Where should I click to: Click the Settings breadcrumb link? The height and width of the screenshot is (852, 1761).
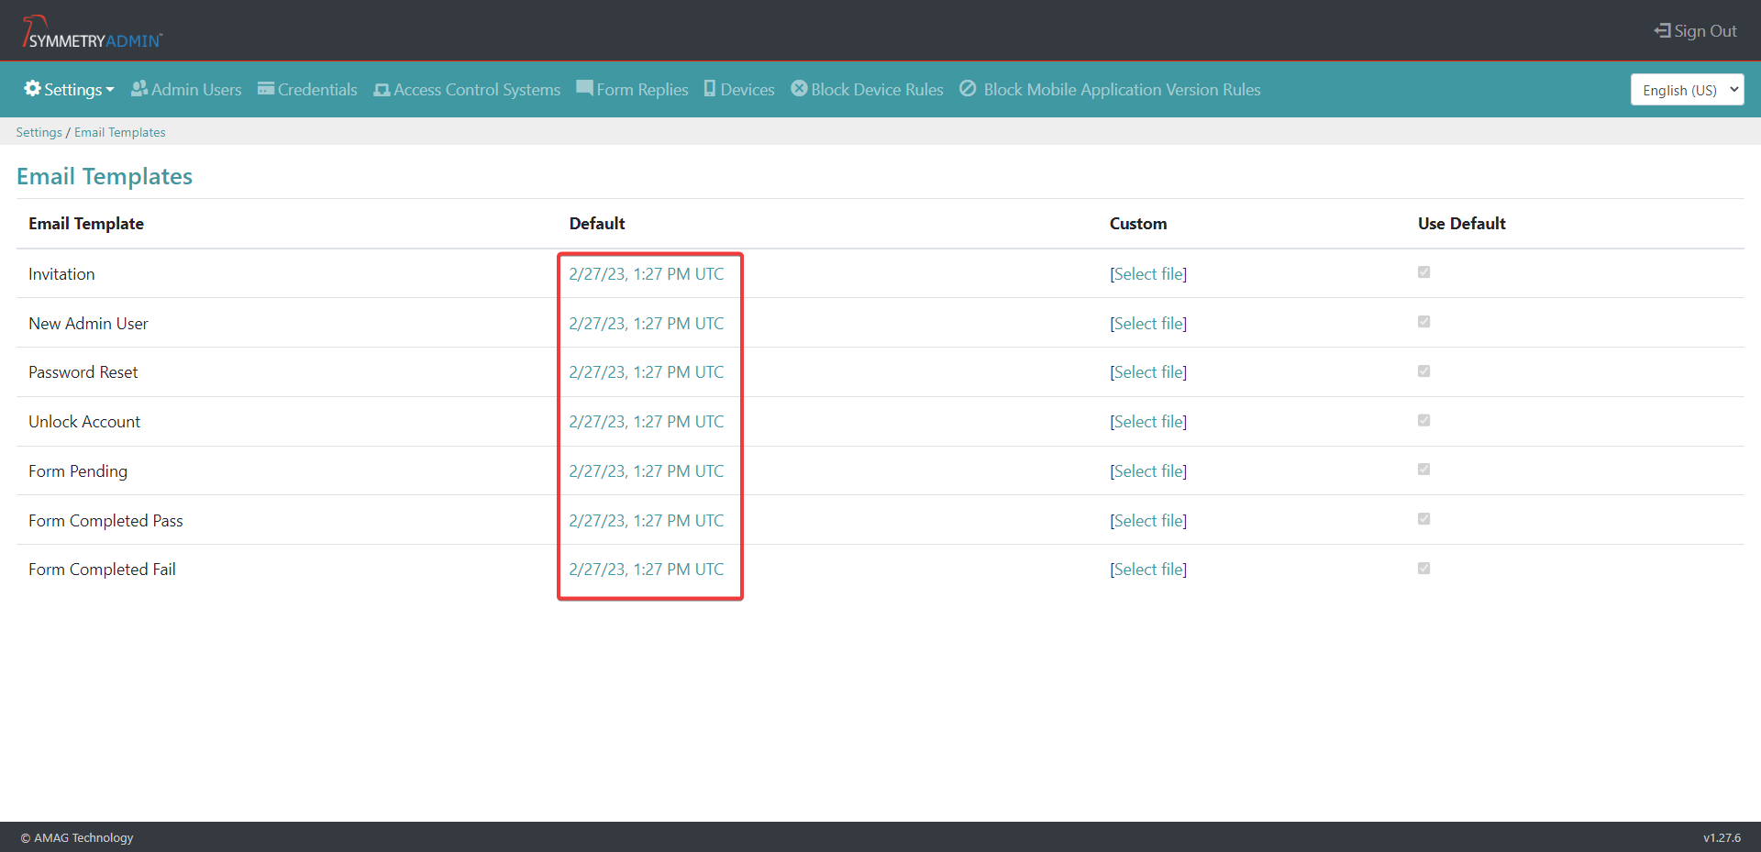click(39, 132)
